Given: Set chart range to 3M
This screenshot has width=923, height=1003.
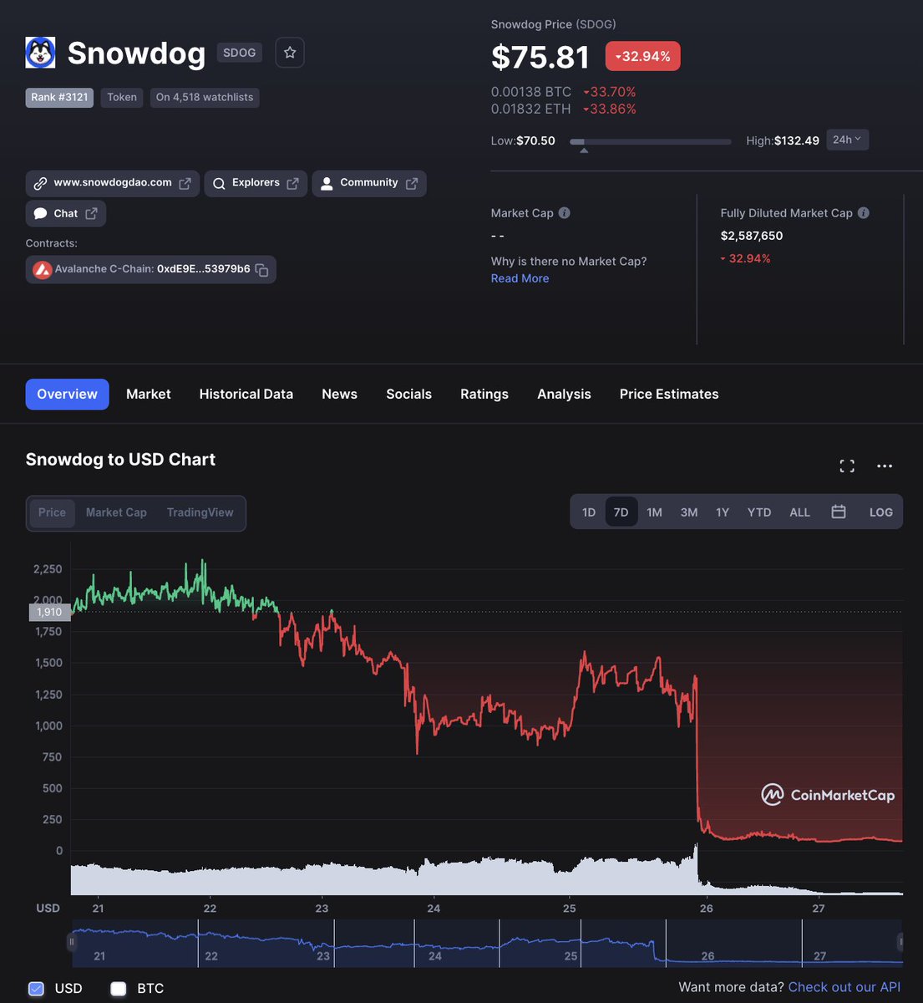Looking at the screenshot, I should 688,512.
